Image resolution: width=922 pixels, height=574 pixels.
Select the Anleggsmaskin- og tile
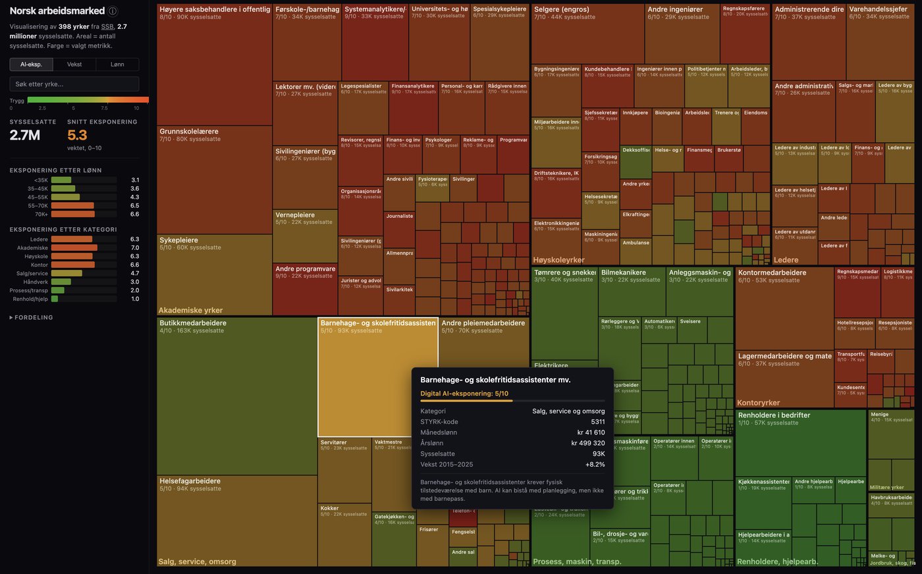coord(700,292)
